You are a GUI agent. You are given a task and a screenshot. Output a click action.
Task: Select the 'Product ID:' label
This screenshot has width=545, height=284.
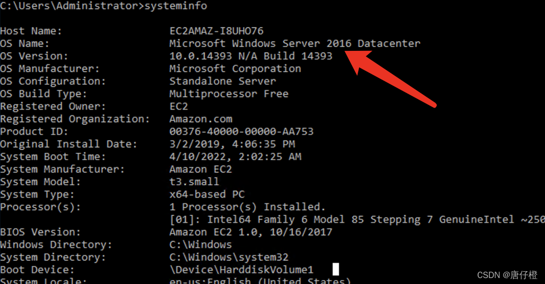(x=34, y=131)
